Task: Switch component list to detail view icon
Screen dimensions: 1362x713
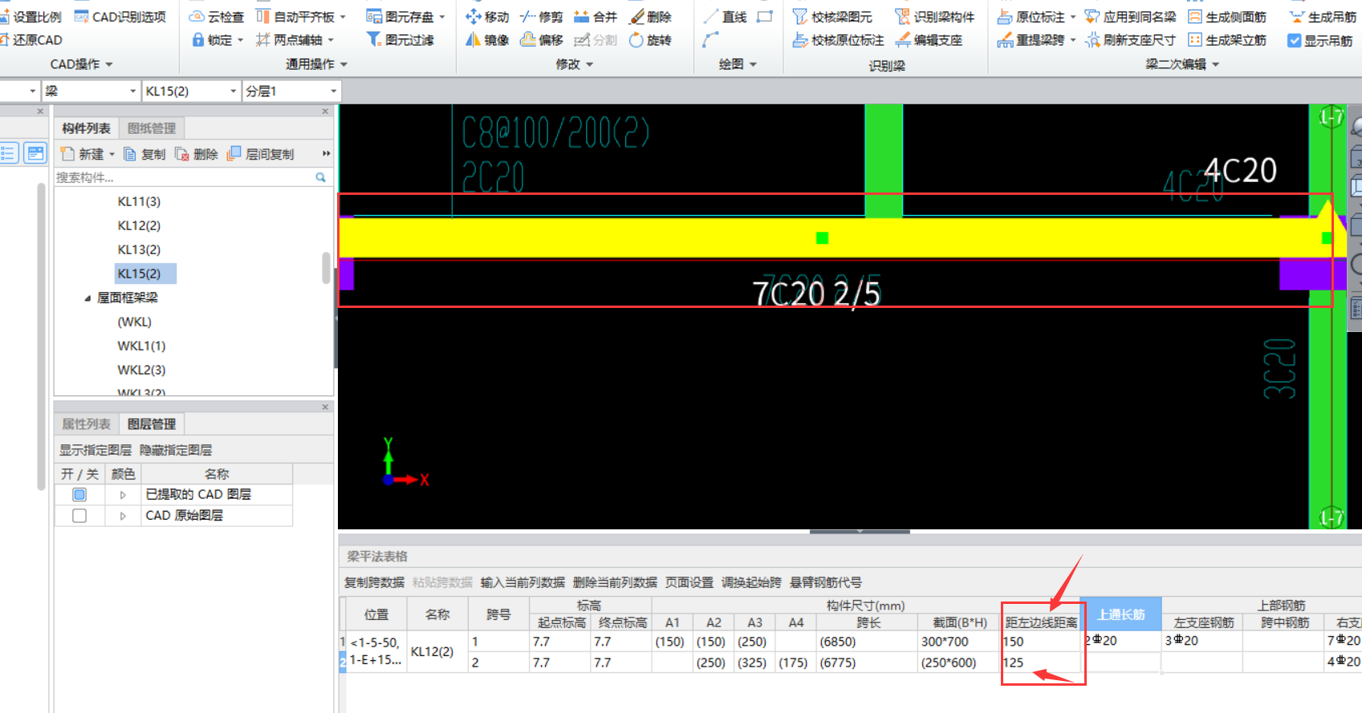Action: tap(35, 153)
